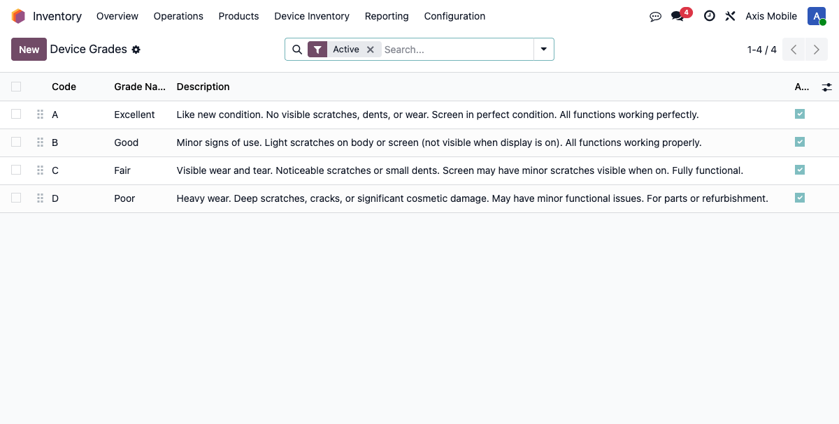Open optional columns adjust settings icon

(x=826, y=87)
